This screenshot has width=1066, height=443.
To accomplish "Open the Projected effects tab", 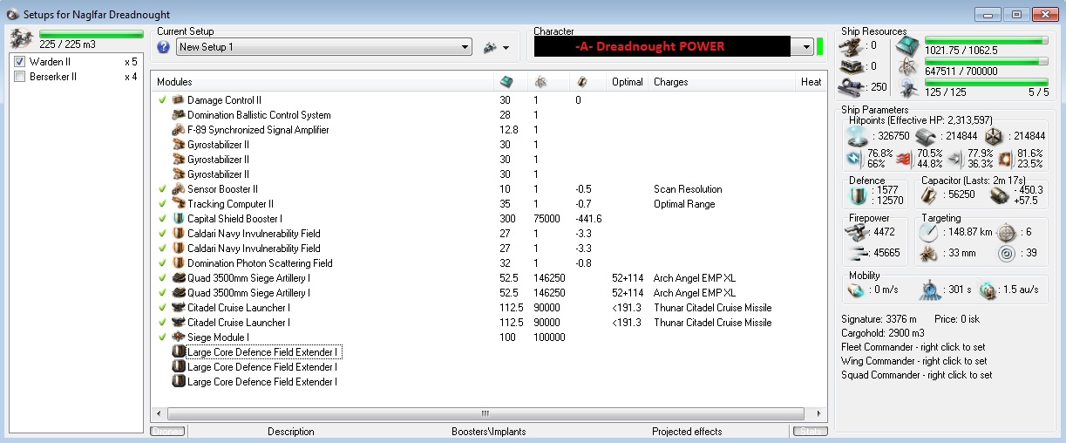I will pyautogui.click(x=687, y=432).
